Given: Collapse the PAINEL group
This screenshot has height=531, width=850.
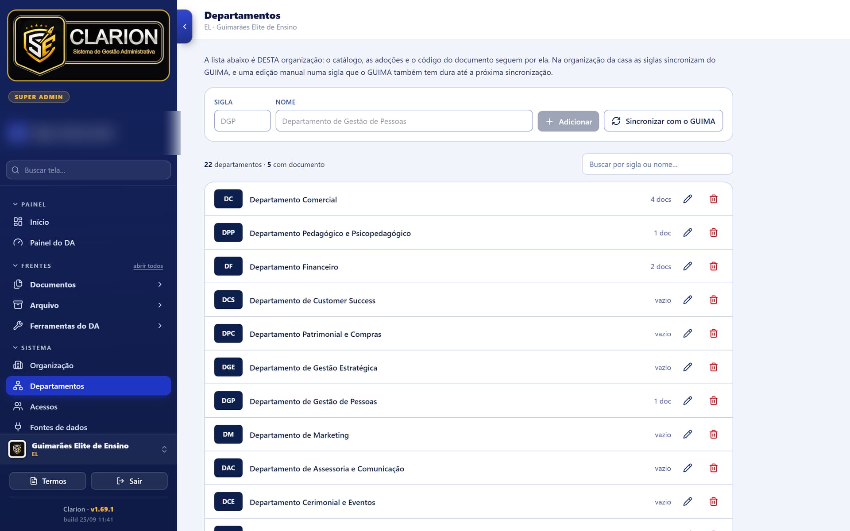Looking at the screenshot, I should pos(30,204).
